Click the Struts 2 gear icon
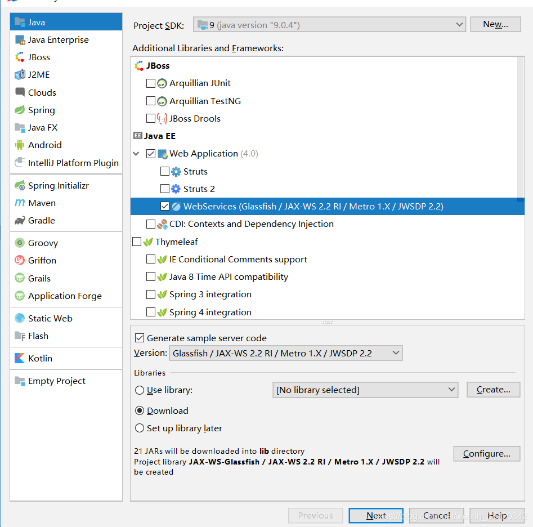The width and height of the screenshot is (533, 527). point(176,189)
